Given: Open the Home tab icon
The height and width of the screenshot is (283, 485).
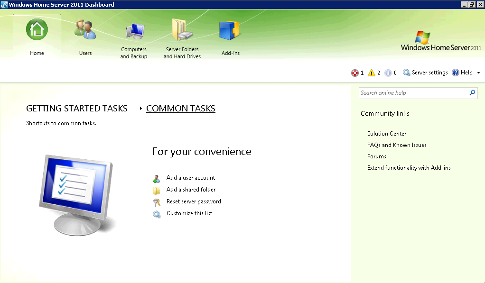Looking at the screenshot, I should pos(37,29).
